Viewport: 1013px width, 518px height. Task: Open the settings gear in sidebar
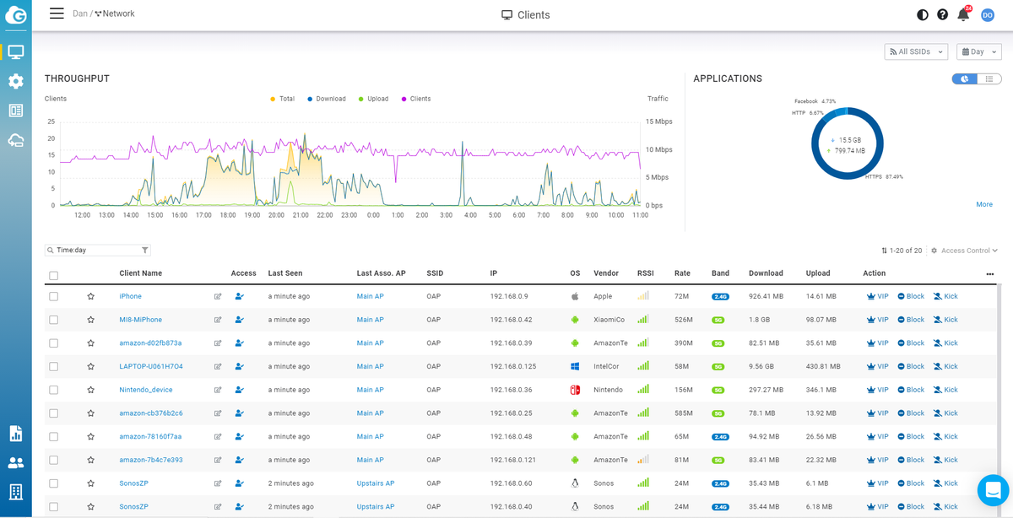coord(15,81)
